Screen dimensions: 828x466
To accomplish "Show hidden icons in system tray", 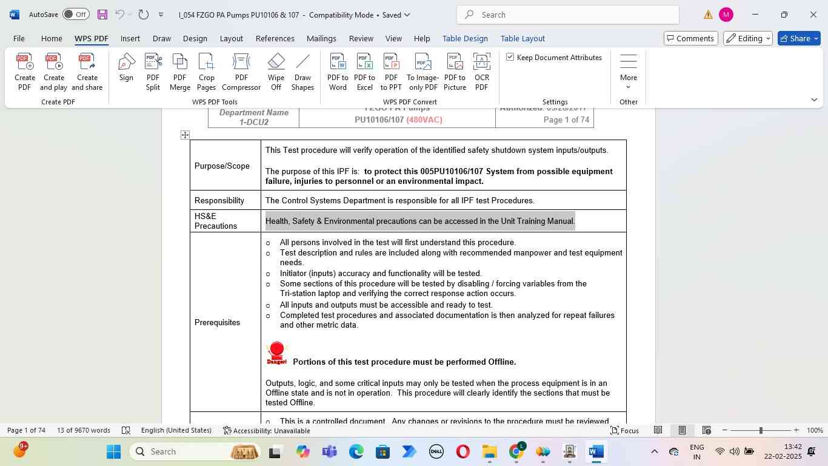I will coord(654,451).
